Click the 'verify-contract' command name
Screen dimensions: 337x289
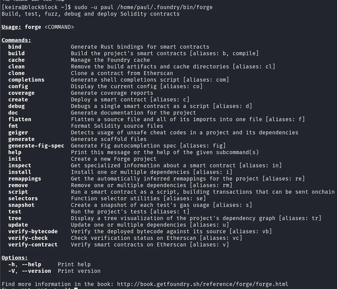point(33,244)
